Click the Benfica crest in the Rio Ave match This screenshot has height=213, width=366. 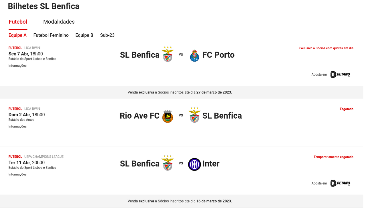[x=194, y=115]
